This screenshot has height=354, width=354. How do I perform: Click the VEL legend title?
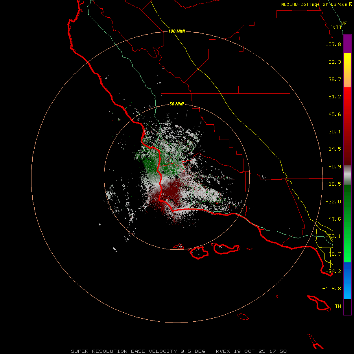345,24
